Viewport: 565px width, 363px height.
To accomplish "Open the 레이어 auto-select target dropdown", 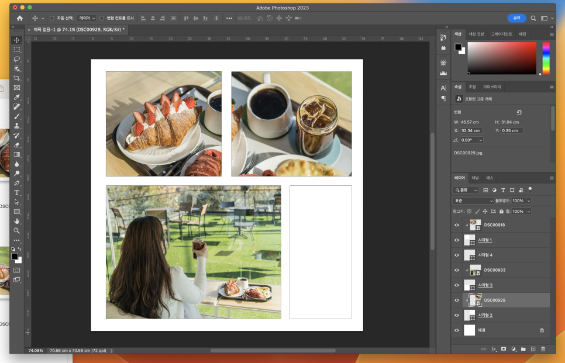I will click(87, 18).
